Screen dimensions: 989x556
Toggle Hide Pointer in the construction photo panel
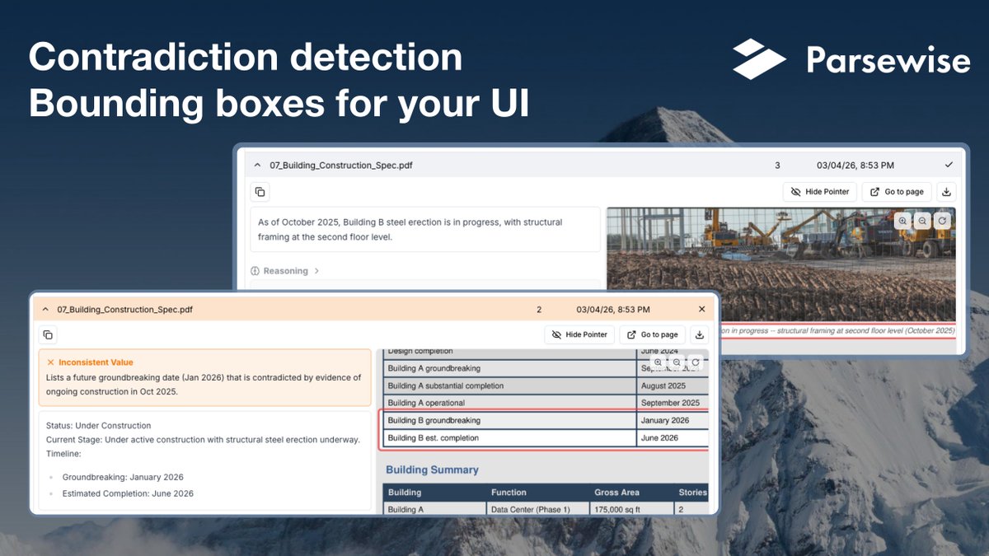(820, 192)
